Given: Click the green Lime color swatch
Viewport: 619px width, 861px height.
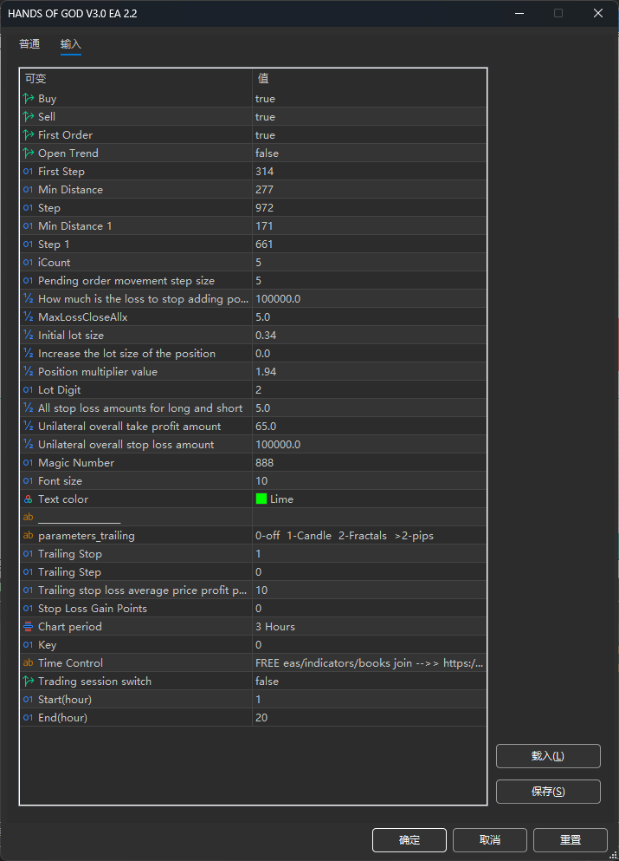Looking at the screenshot, I should [x=261, y=499].
